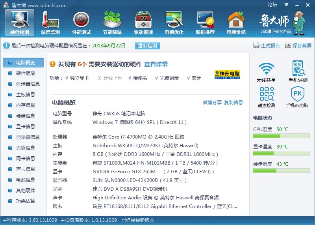Click the blue info exclamation icon
Image resolution: width=315 pixels, height=225 pixels.
[x=6, y=45]
